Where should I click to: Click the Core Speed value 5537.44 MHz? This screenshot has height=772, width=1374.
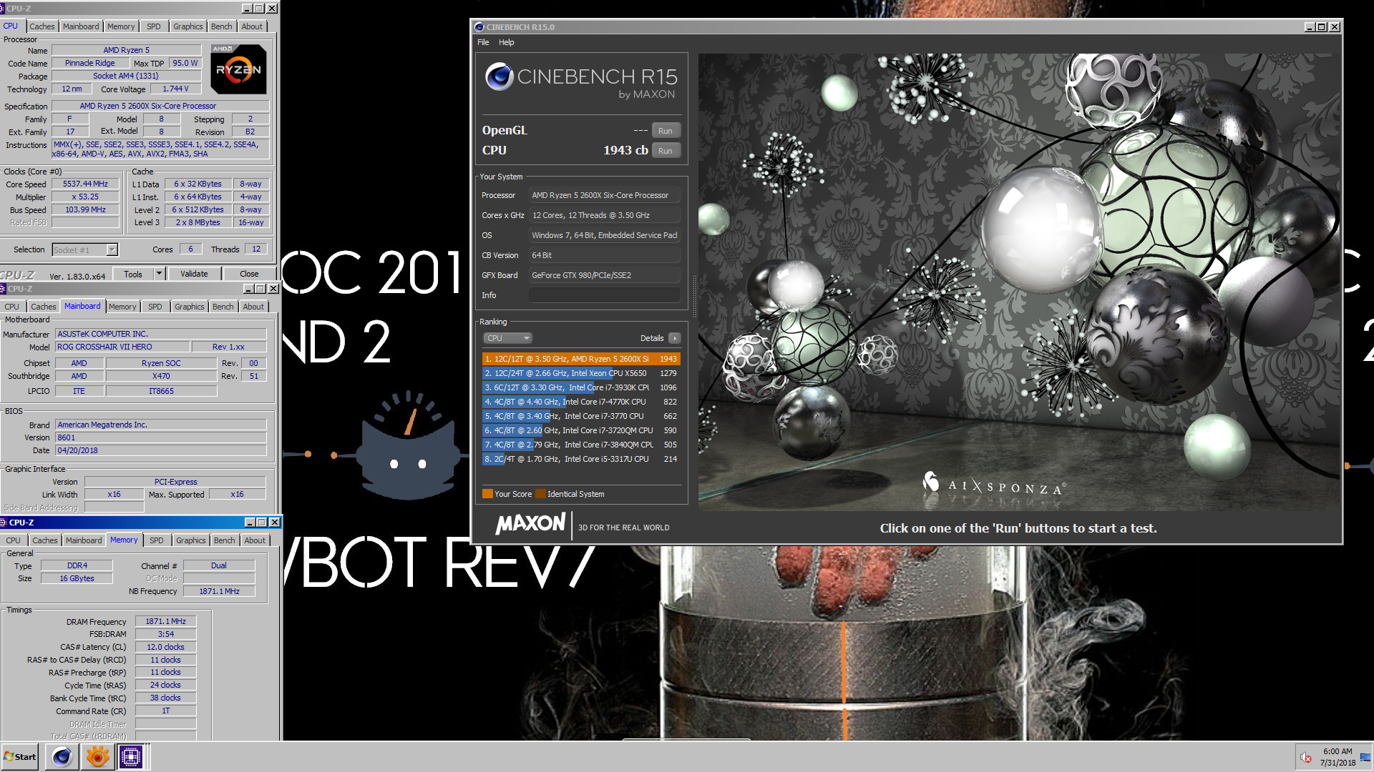click(x=85, y=184)
